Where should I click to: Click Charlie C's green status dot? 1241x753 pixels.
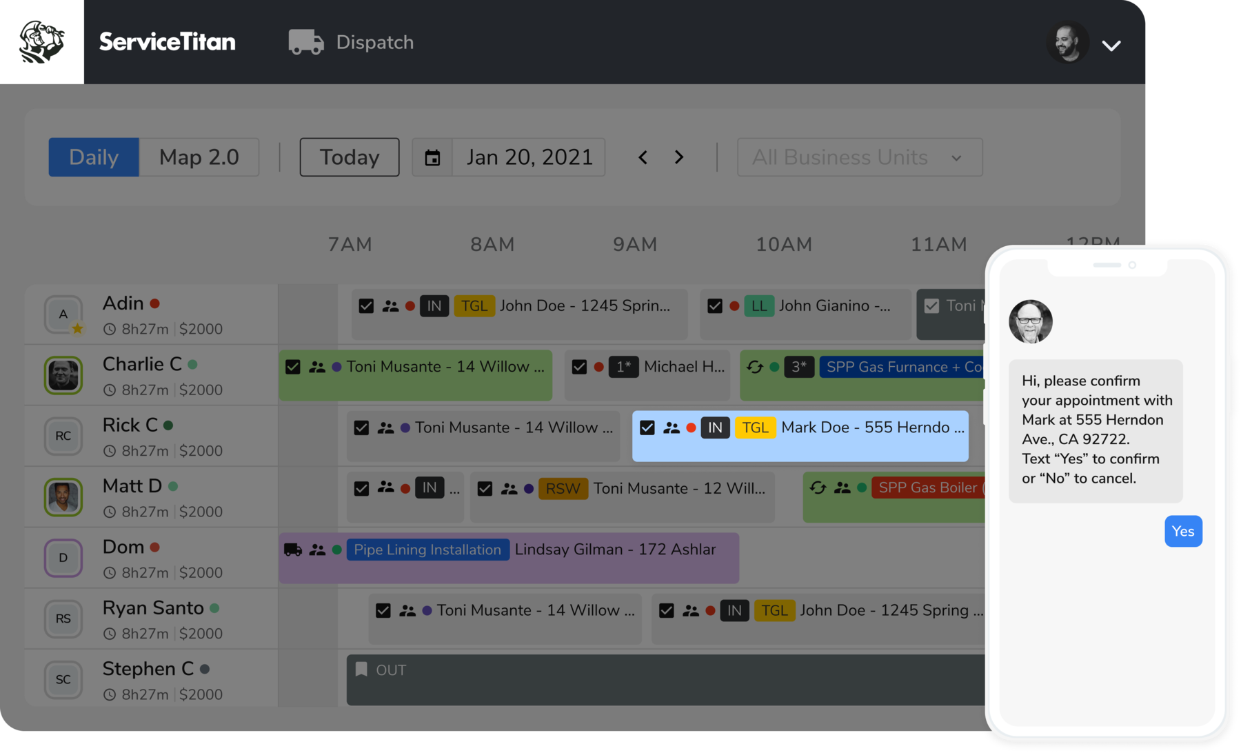coord(193,364)
